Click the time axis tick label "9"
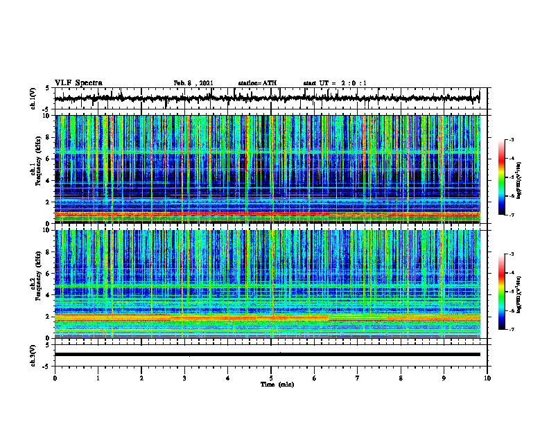Screen dimensions: 549x424 point(444,378)
